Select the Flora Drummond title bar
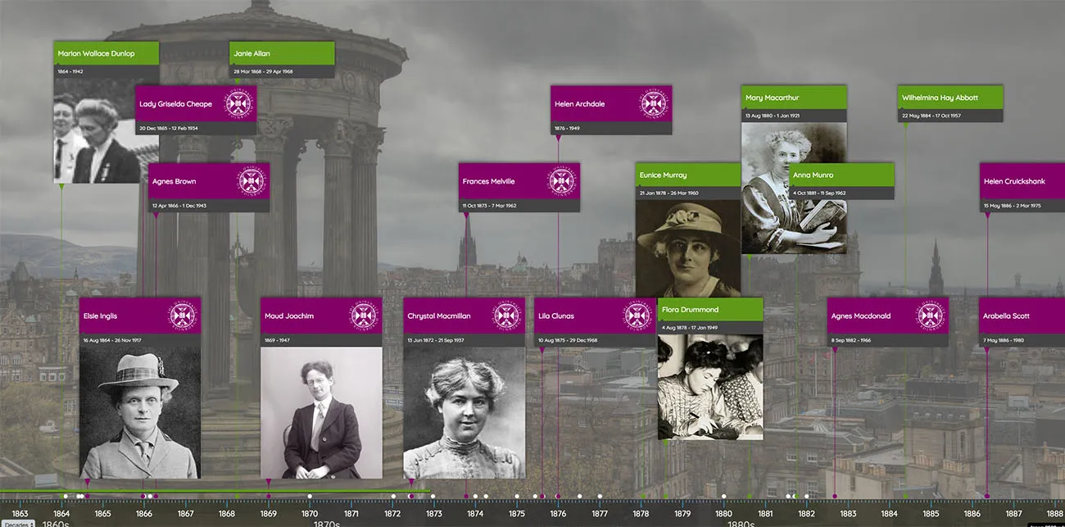 [x=709, y=310]
